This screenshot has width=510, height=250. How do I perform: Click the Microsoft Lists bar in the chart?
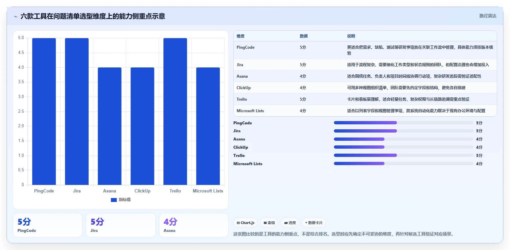208,126
